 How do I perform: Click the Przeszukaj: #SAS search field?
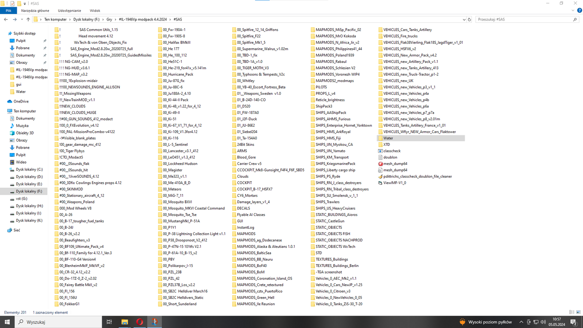(527, 20)
